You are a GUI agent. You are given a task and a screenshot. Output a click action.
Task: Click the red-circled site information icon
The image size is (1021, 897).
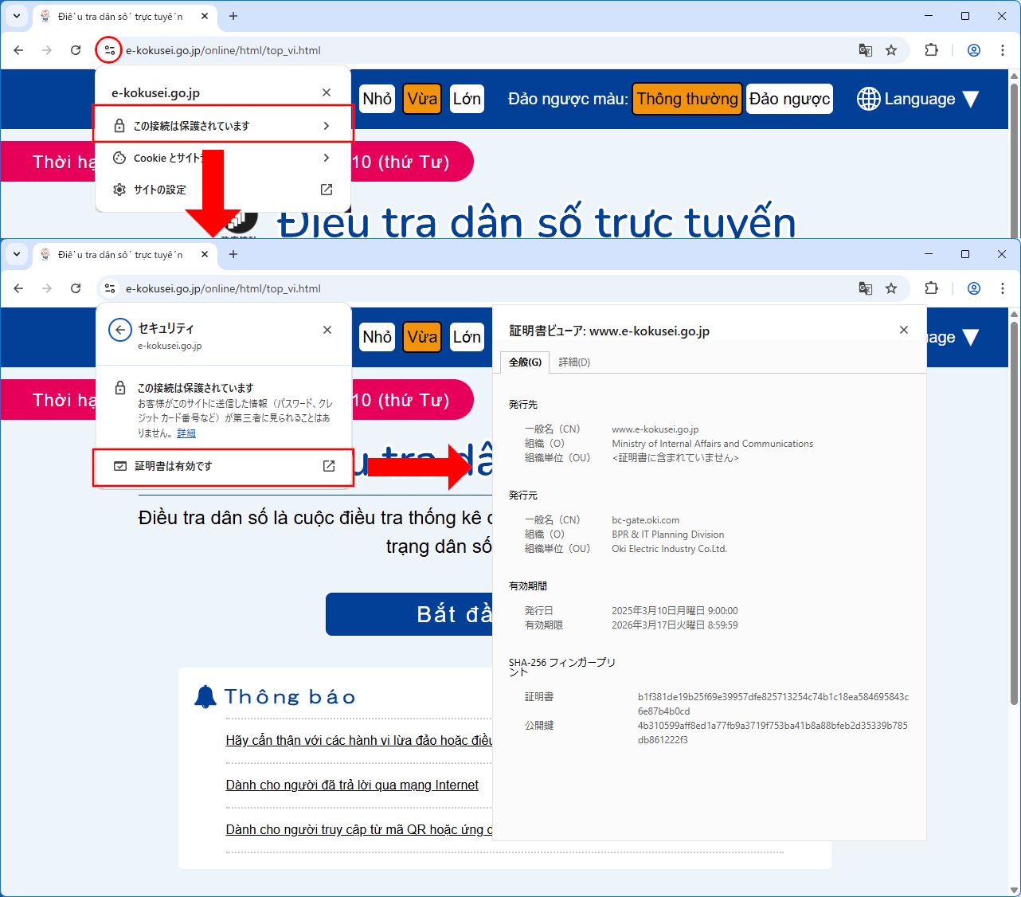(109, 50)
